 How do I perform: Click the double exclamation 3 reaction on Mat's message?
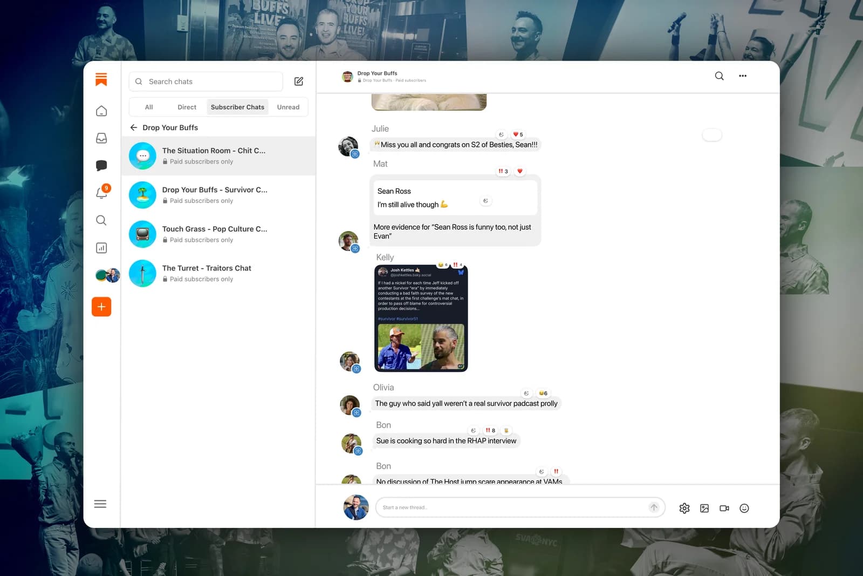[503, 171]
